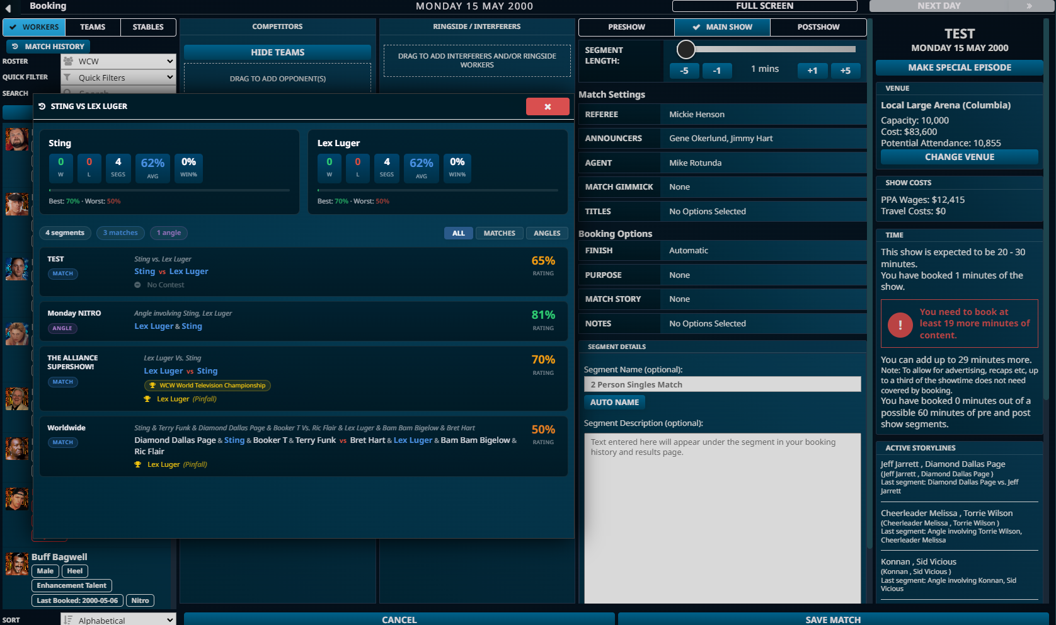
Task: Click the Auto Name button
Action: coord(614,402)
